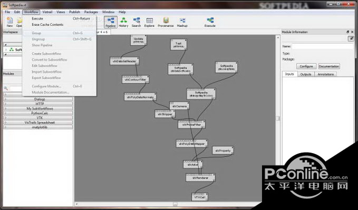This screenshot has height=210, width=358.
Task: Select the vtkProperty module
Action: 223,151
